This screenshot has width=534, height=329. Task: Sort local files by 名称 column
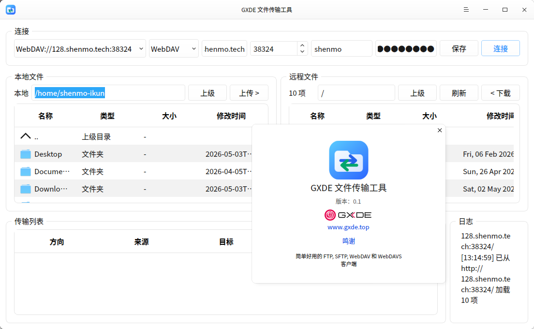[45, 116]
